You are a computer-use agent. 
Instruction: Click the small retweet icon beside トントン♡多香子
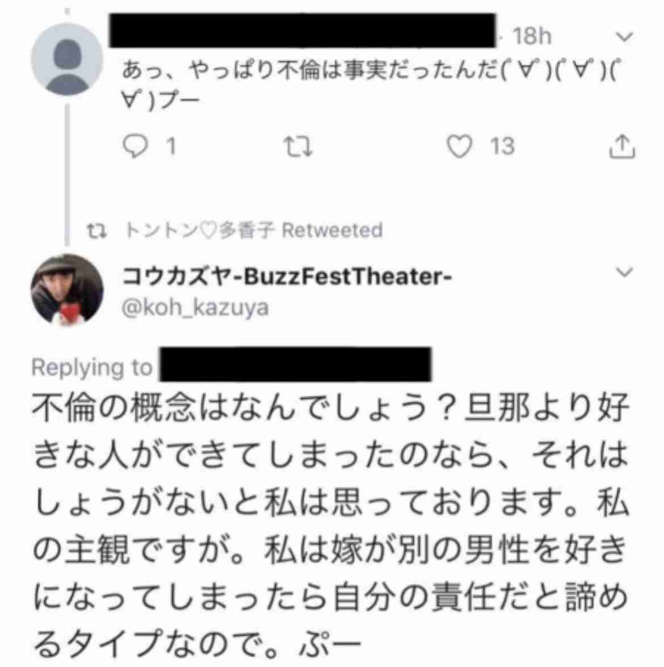[x=97, y=231]
